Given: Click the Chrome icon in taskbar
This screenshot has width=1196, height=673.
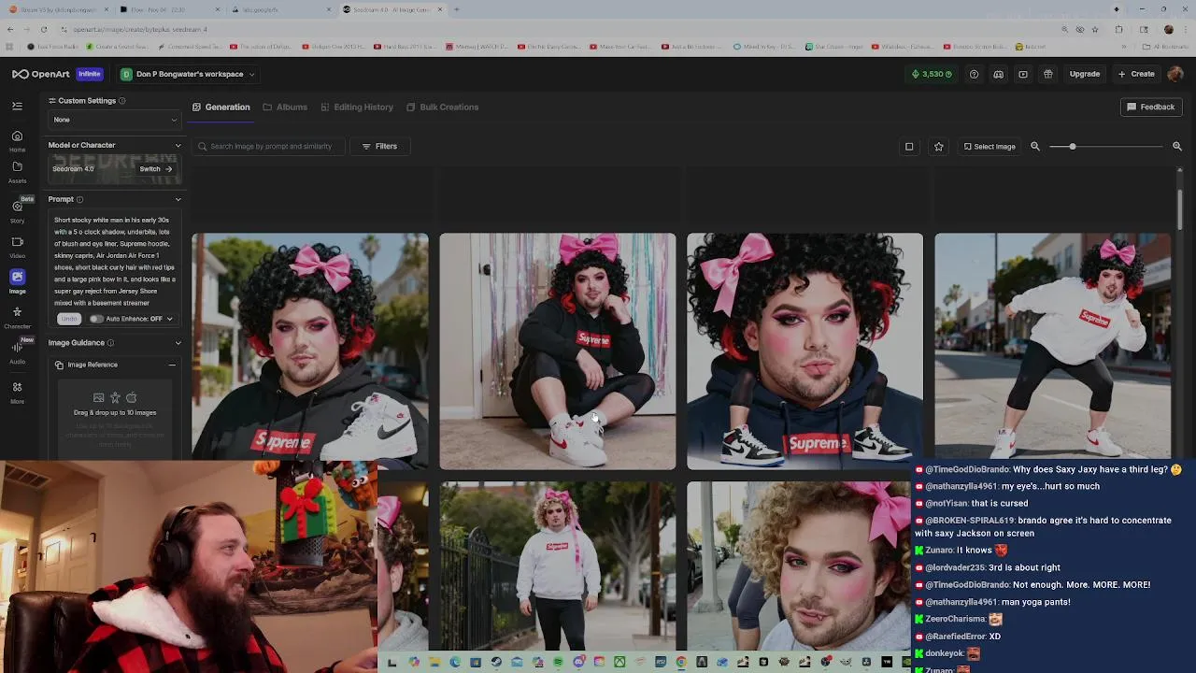Looking at the screenshot, I should tap(681, 663).
